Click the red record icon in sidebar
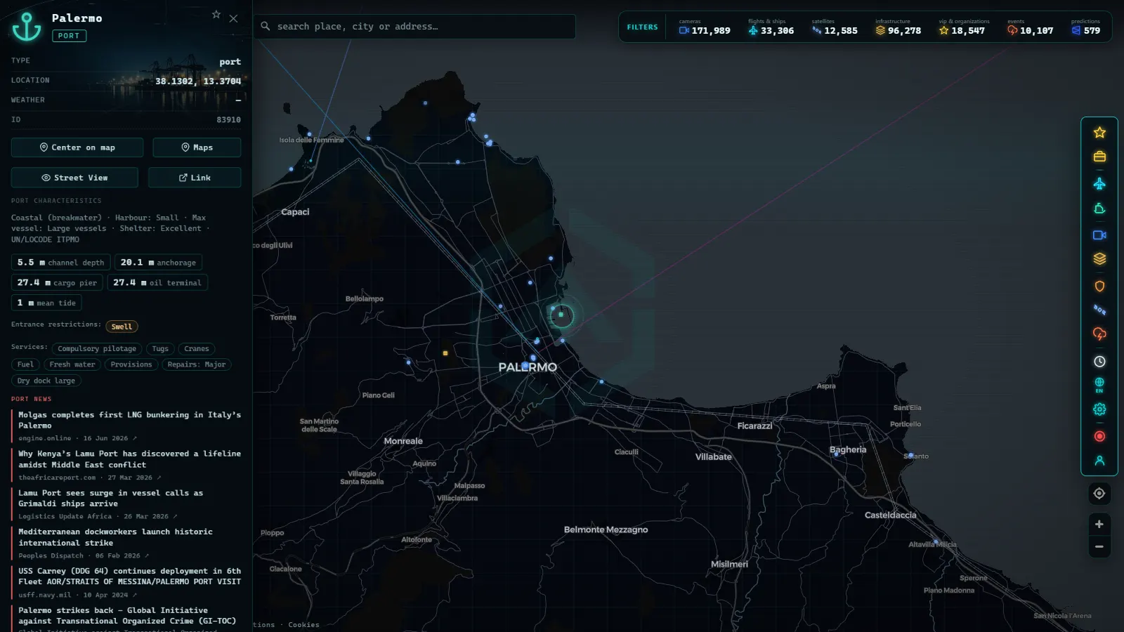The height and width of the screenshot is (632, 1124). 1099,436
